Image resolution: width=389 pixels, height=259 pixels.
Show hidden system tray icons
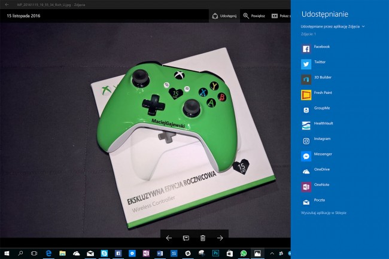272,253
